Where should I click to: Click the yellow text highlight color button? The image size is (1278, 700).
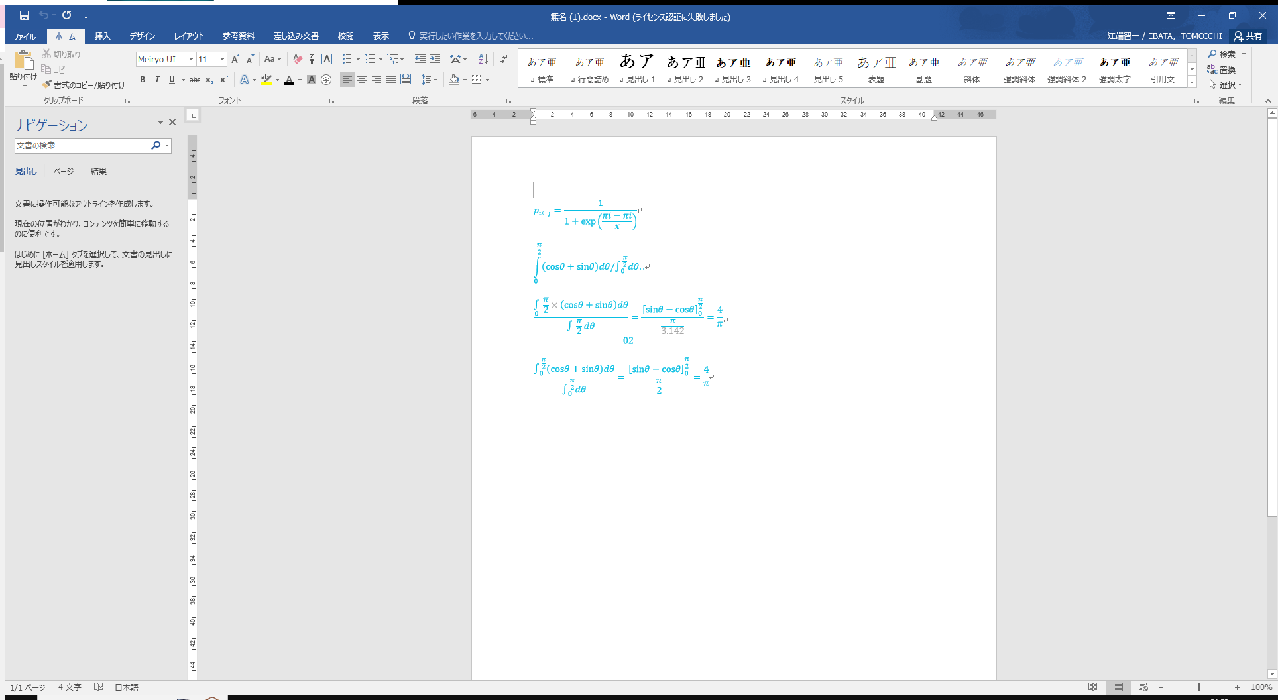(x=266, y=80)
